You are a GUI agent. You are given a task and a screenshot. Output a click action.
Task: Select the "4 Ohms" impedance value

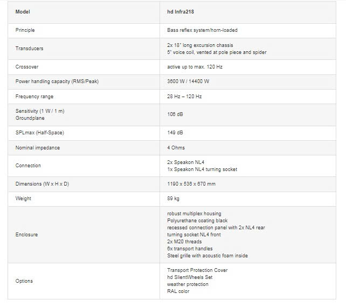pyautogui.click(x=176, y=147)
